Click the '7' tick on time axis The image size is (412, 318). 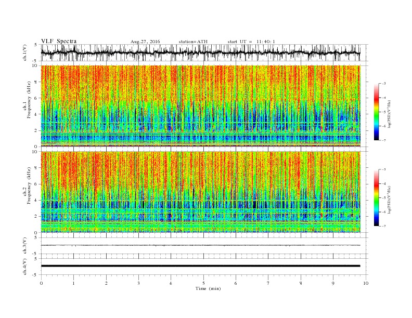pyautogui.click(x=268, y=283)
